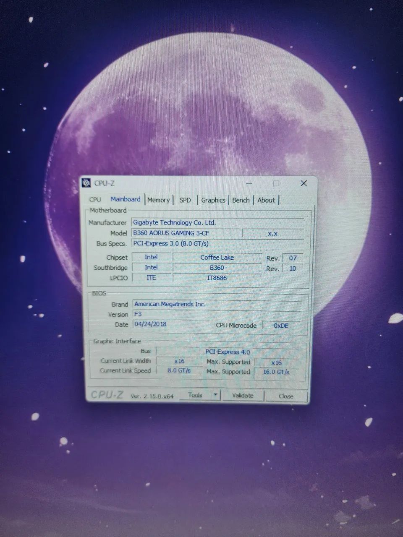Click model revision field x.x

tap(273, 233)
